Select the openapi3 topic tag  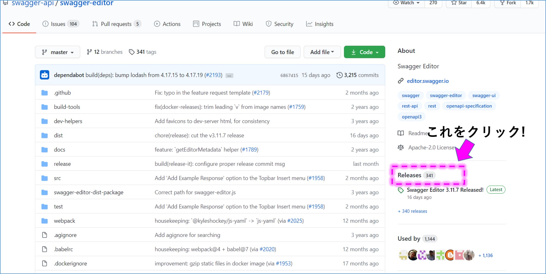[x=412, y=117]
